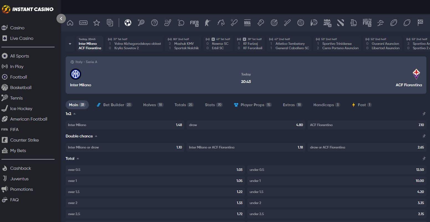Select the greyhound racing icon
The width and height of the screenshot is (430, 222).
click(x=380, y=23)
